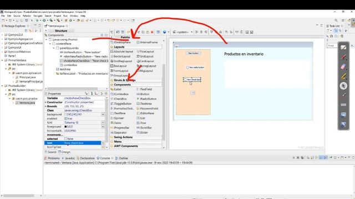This screenshot has height=199, width=355.
Task: Click the text property value New check box
Action: point(83,143)
